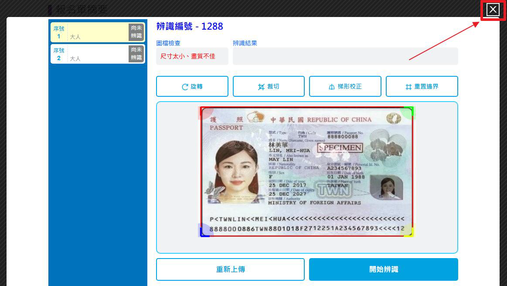Start recognition with 開始辨識 button

pos(383,269)
